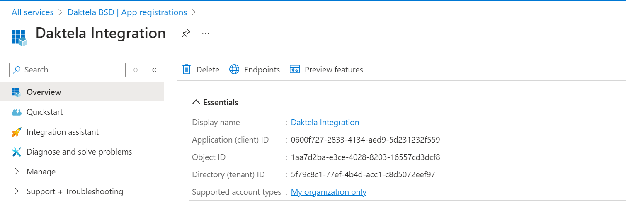
Task: Open the Quickstart menu item
Action: (x=45, y=112)
